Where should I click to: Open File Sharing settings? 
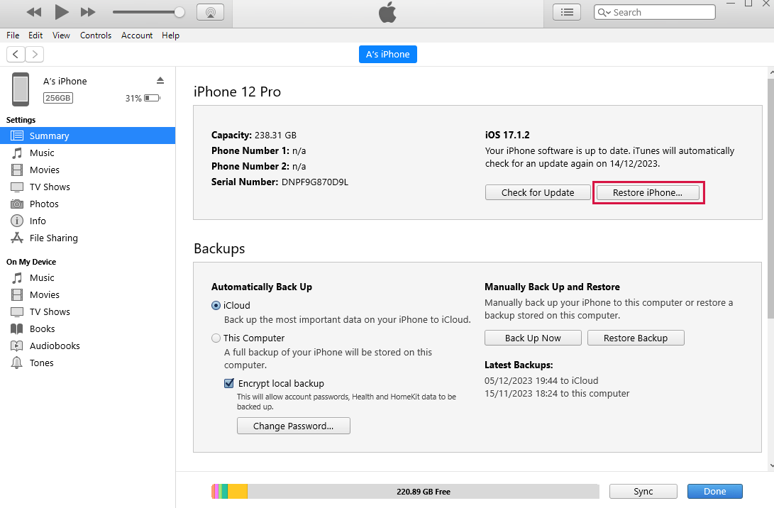(x=88, y=238)
